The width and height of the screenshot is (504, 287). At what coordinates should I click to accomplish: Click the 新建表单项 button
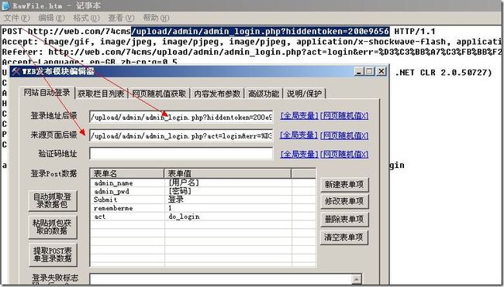point(344,184)
